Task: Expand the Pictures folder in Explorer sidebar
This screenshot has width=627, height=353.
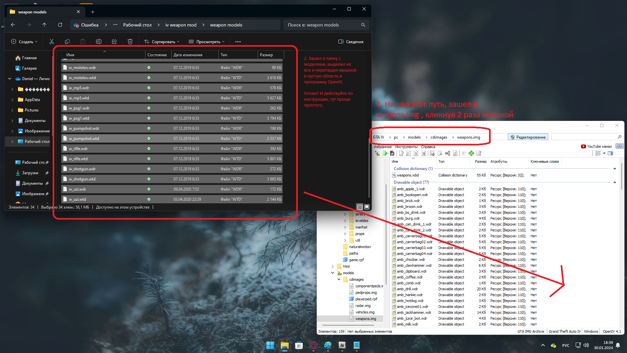Action: click(x=12, y=110)
